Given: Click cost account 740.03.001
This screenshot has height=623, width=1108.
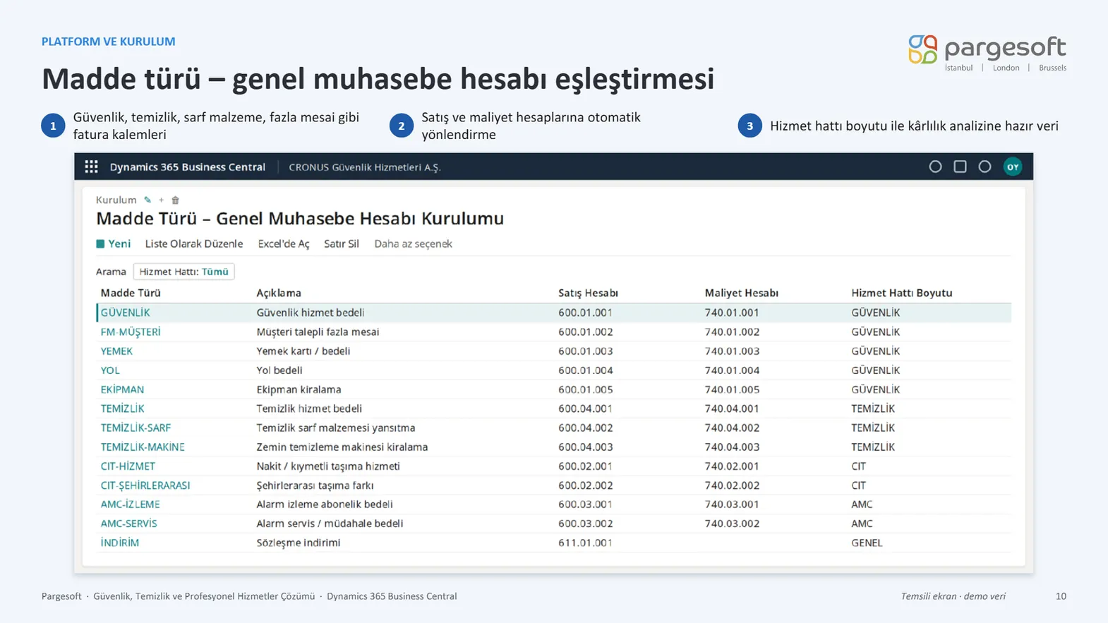Looking at the screenshot, I should (732, 504).
